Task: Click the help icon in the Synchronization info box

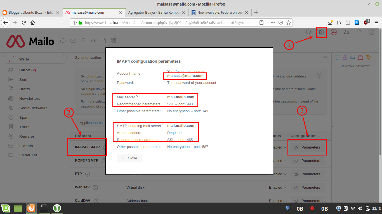Action: 319,75
